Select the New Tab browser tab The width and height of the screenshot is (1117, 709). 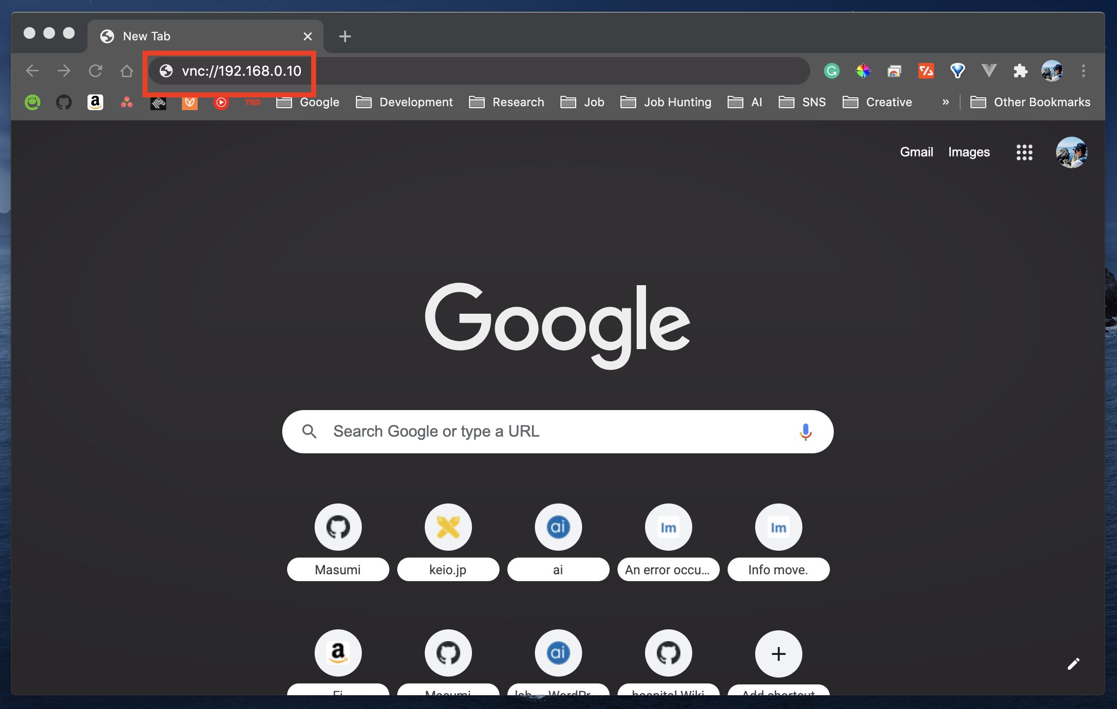(206, 36)
